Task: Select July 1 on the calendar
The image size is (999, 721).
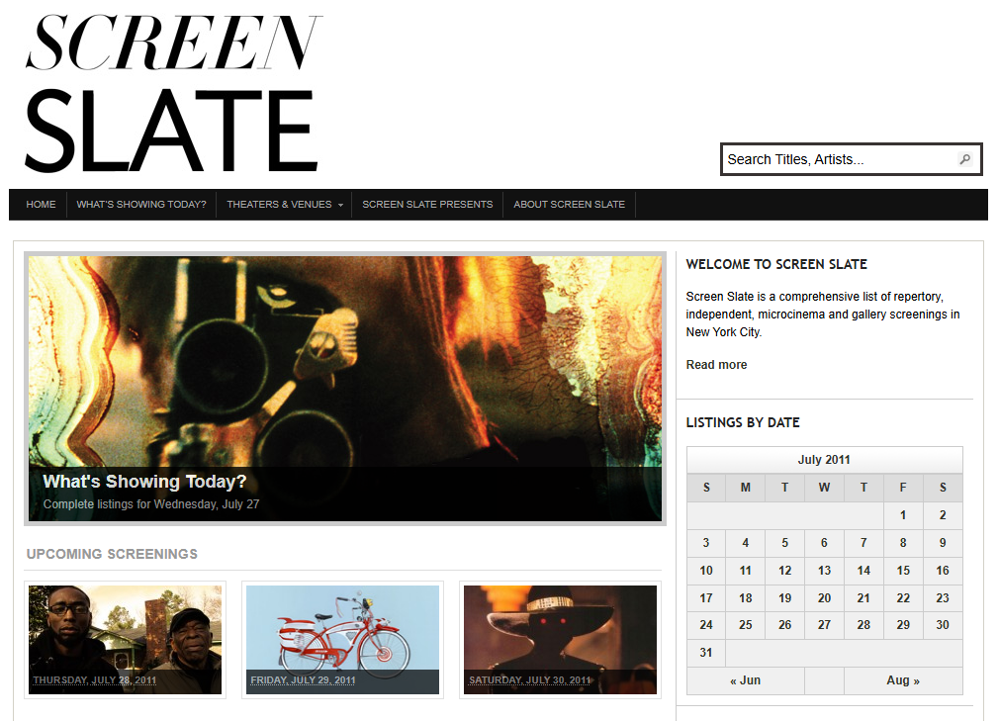Action: tap(902, 515)
